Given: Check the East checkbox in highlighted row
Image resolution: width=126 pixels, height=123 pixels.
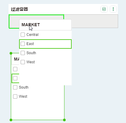Looking at the screenshot, I should pos(23,44).
